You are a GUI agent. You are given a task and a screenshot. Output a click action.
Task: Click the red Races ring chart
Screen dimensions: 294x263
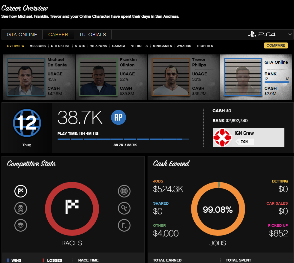coord(72,209)
